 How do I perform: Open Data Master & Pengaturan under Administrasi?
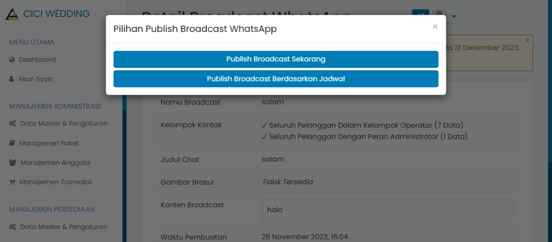[x=64, y=123]
